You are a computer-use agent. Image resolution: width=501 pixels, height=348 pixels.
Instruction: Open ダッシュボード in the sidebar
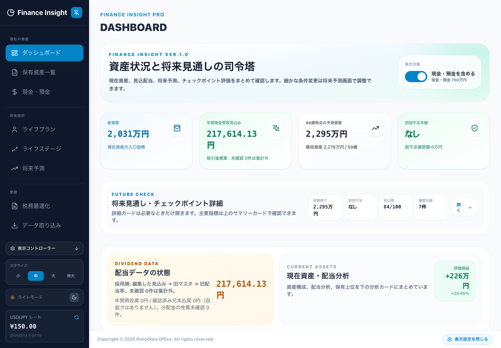tap(45, 53)
